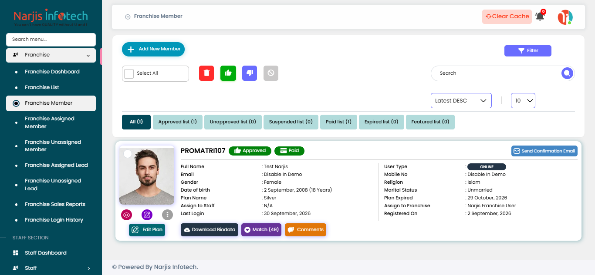The width and height of the screenshot is (595, 275).
Task: Open Franchise Sales Reports in sidebar
Action: click(x=55, y=205)
